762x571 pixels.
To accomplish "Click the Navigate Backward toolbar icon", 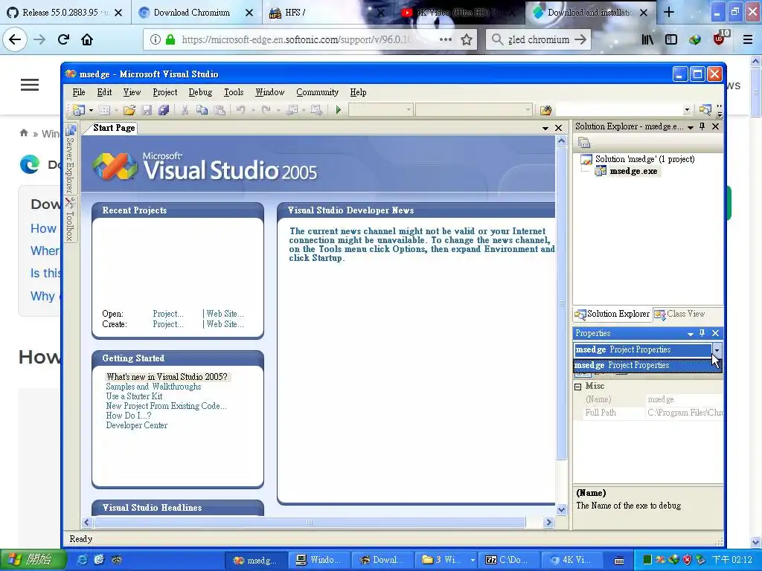I will (292, 110).
